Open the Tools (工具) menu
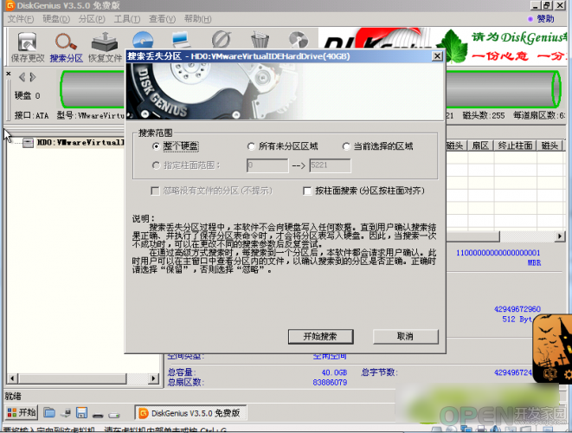 [127, 19]
